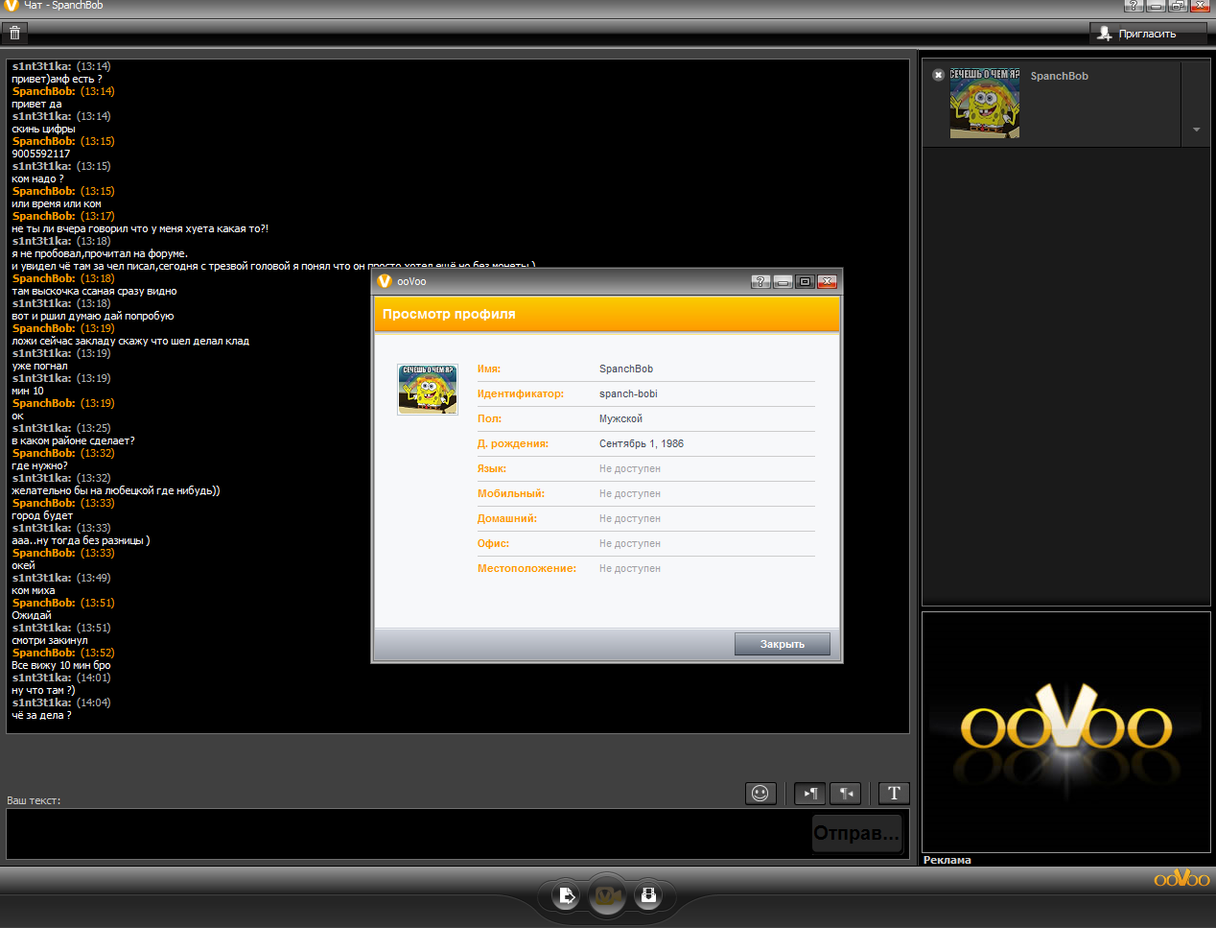The width and height of the screenshot is (1216, 928).
Task: Click the Закрыть button in the profile dialog
Action: pyautogui.click(x=783, y=644)
